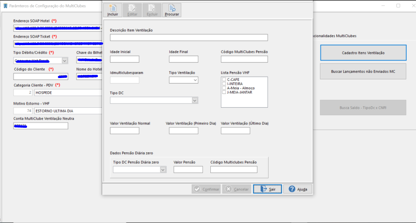Click Valor Ventilação (Primeiro Dia) field
The image size is (416, 223).
tap(184, 131)
